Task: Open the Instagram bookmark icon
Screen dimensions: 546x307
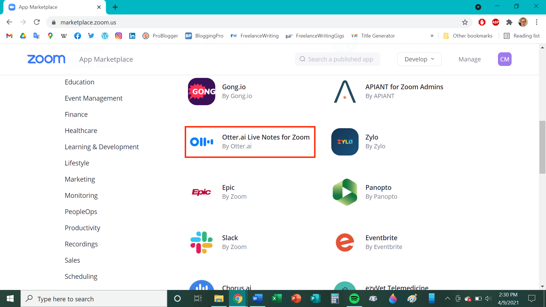Action: [x=119, y=36]
